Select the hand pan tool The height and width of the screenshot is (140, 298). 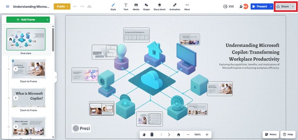[x=144, y=134]
